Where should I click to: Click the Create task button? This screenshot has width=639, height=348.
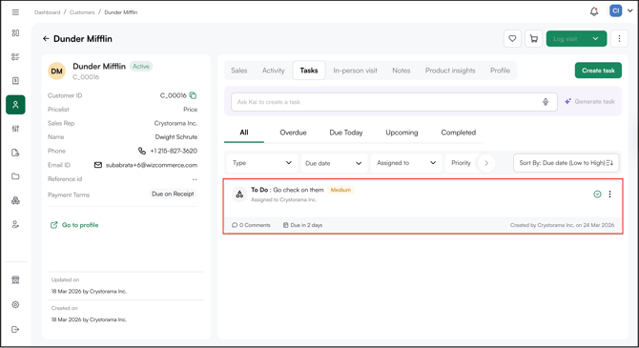(598, 71)
